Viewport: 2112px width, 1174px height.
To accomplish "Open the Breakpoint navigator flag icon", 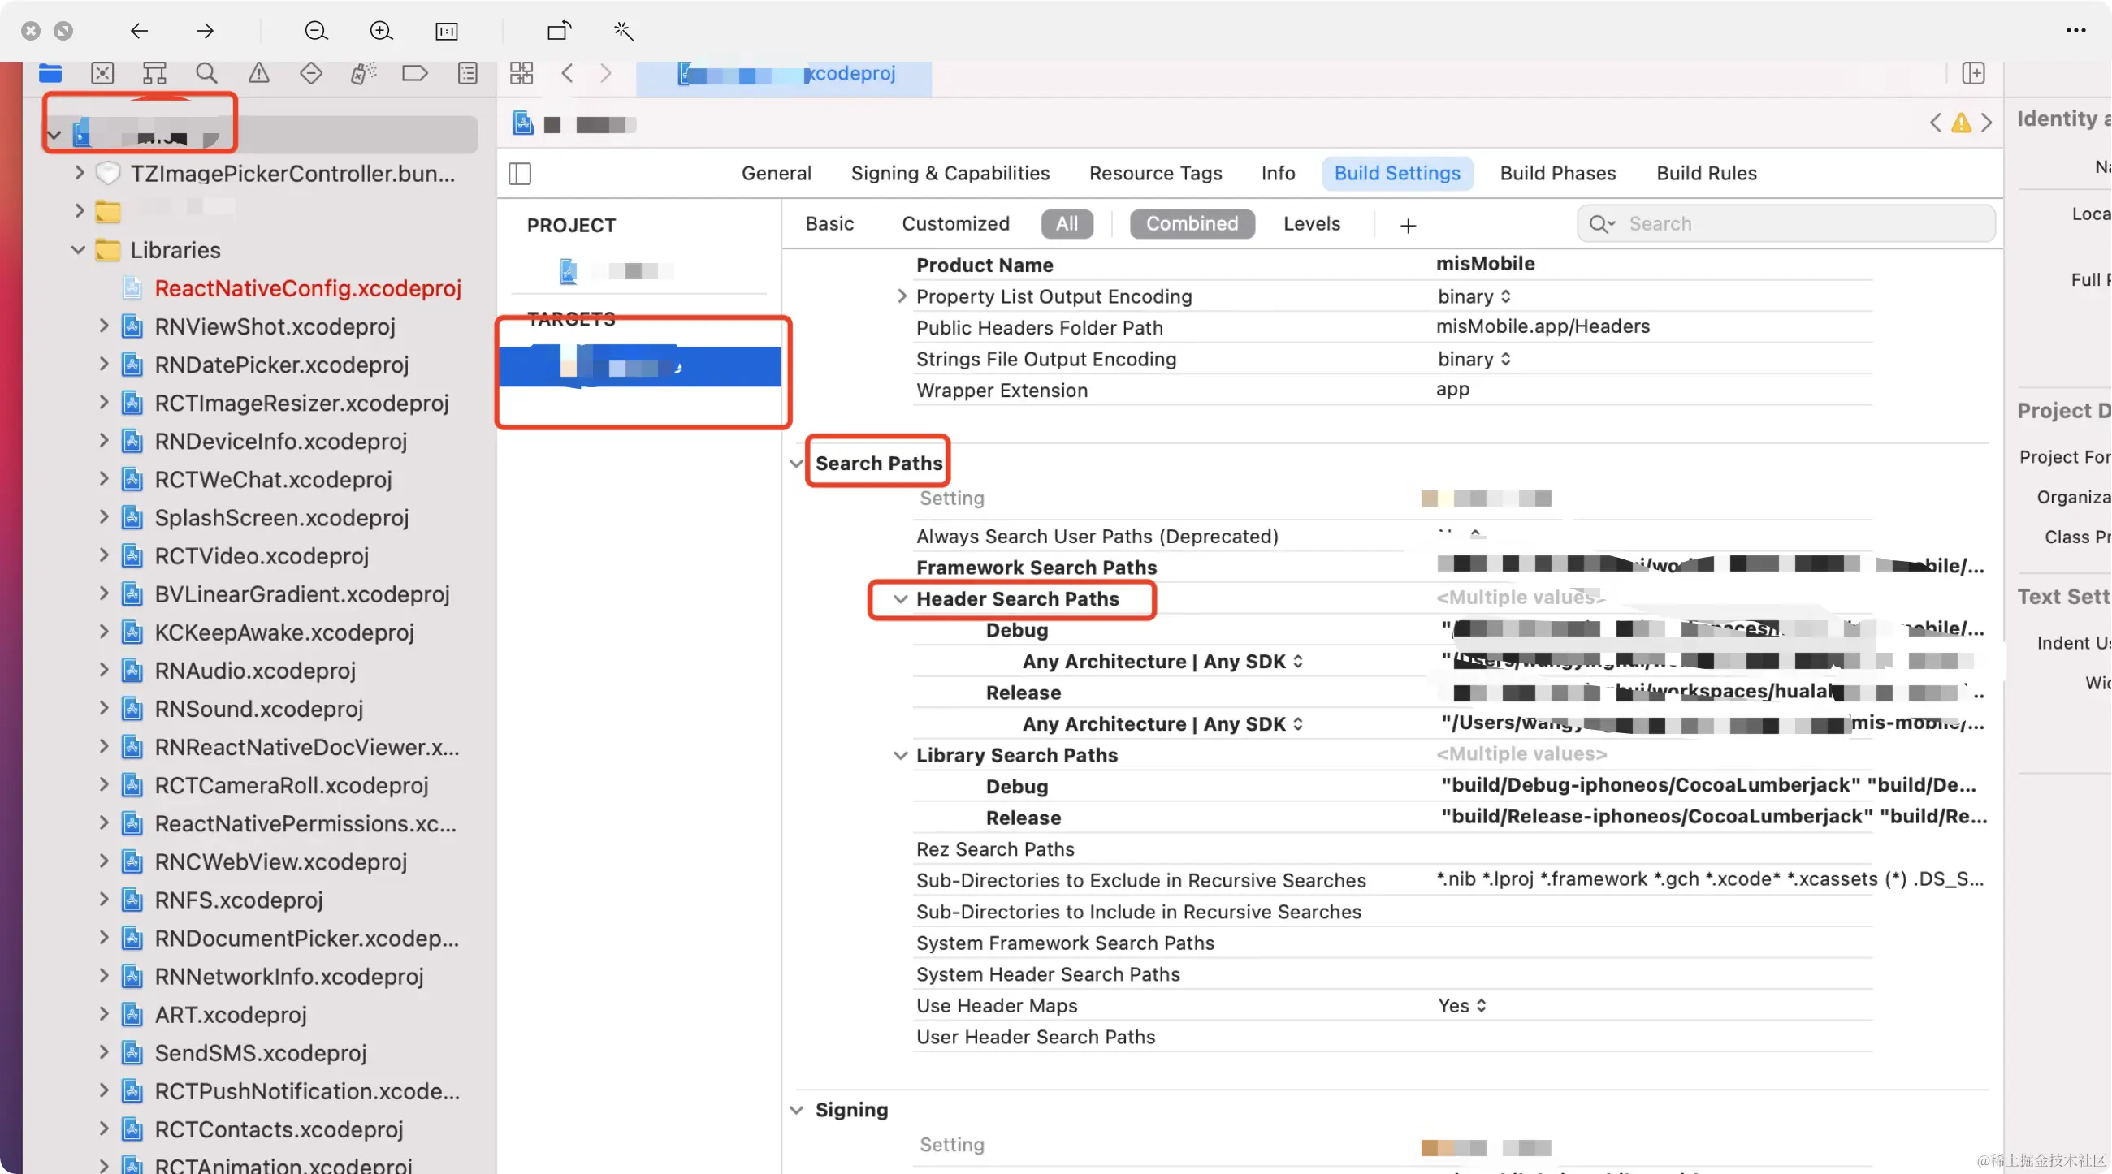I will point(415,73).
